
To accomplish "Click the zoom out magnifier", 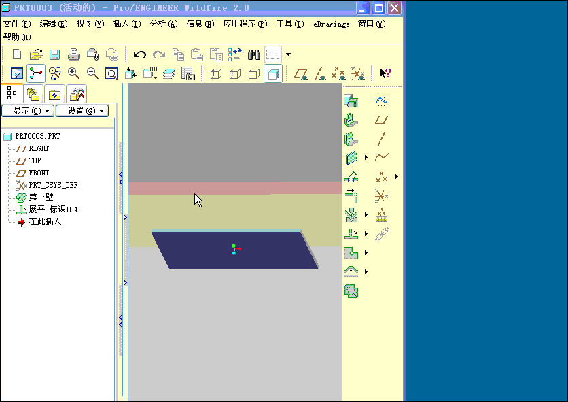I will coord(92,73).
